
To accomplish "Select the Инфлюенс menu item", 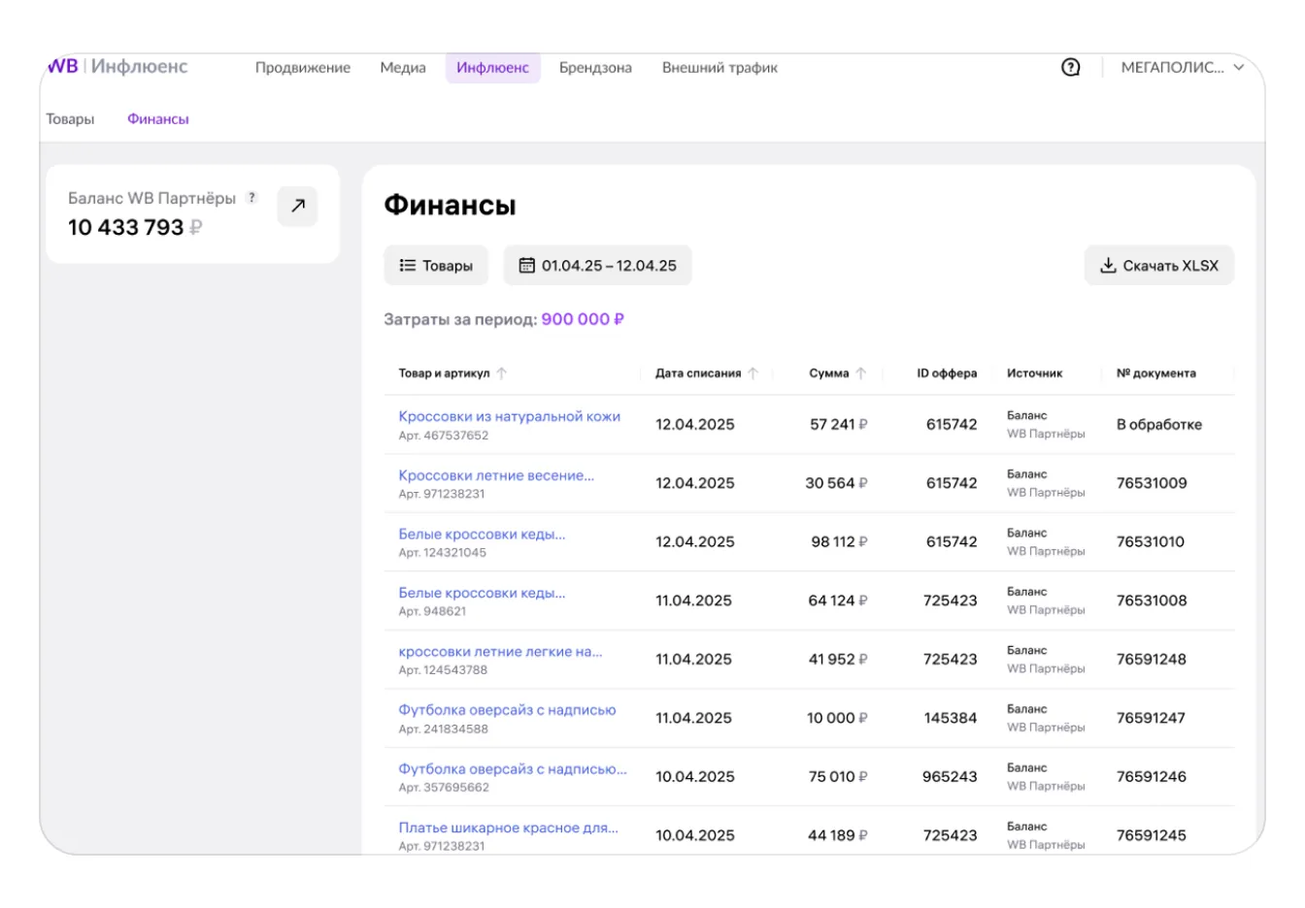I will [x=492, y=67].
